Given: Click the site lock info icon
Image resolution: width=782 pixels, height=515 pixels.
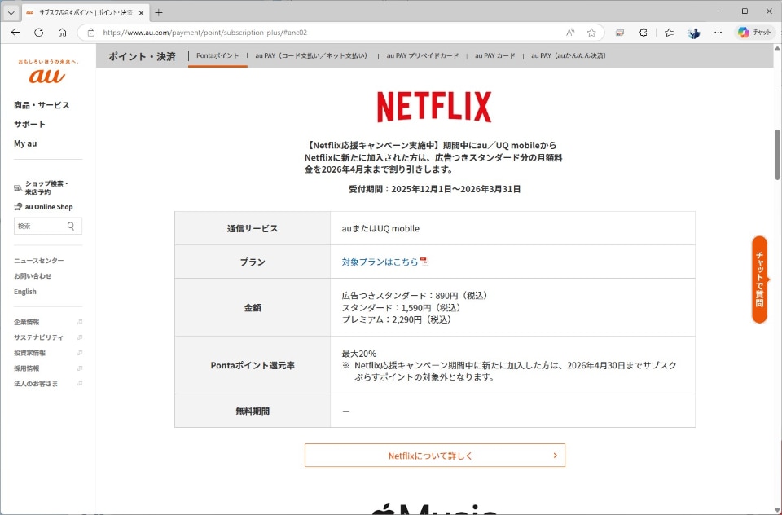Looking at the screenshot, I should [x=90, y=33].
